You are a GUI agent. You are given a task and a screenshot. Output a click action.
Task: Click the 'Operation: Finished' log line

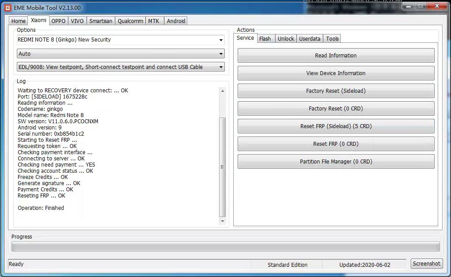41,208
